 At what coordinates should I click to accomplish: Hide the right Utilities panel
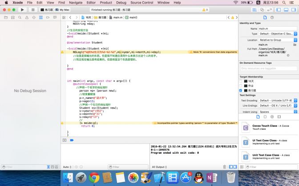coord(294,9)
